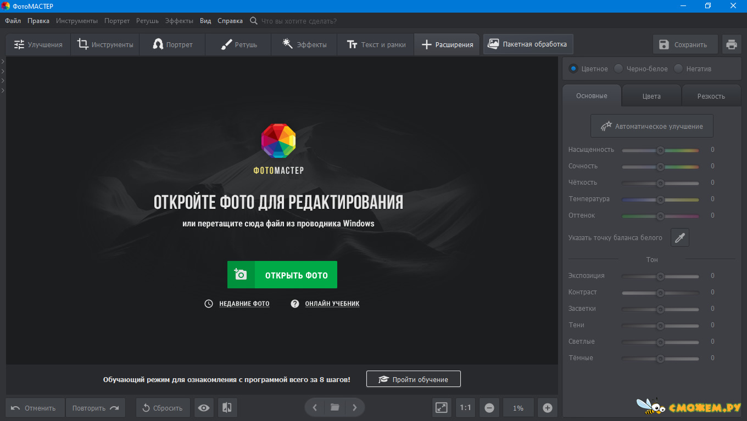The image size is (747, 421).
Task: Click the Чёткость slider
Action: point(660,183)
